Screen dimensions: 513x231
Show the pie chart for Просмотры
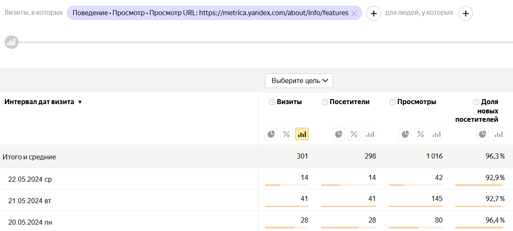(x=405, y=134)
